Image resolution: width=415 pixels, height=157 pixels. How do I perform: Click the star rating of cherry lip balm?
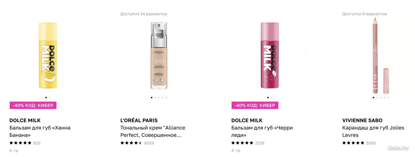click(242, 143)
